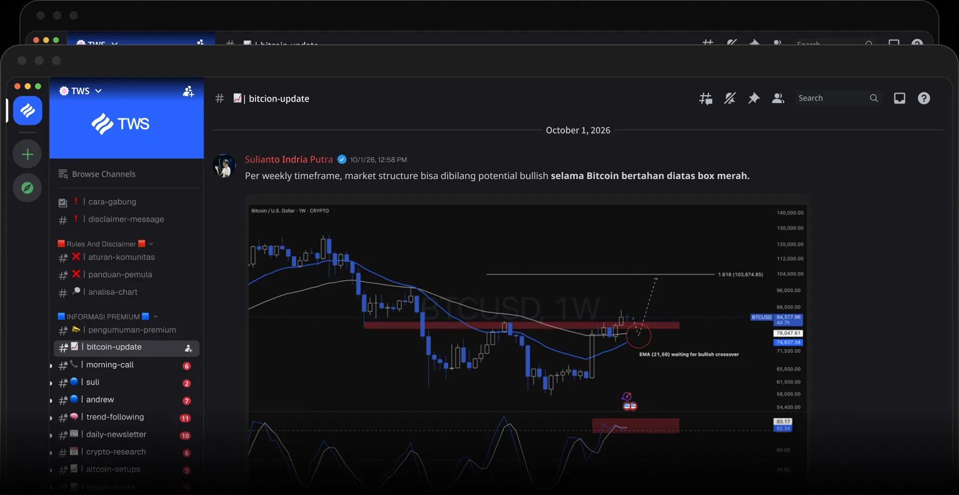Open the TWS server icon in sidebar
This screenshot has width=959, height=495.
click(x=28, y=110)
